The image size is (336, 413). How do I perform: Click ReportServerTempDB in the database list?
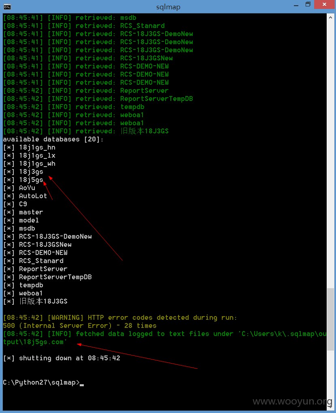pyautogui.click(x=55, y=277)
